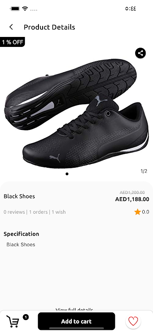Tap the Black Shoes product name
The width and height of the screenshot is (153, 332).
tap(19, 196)
